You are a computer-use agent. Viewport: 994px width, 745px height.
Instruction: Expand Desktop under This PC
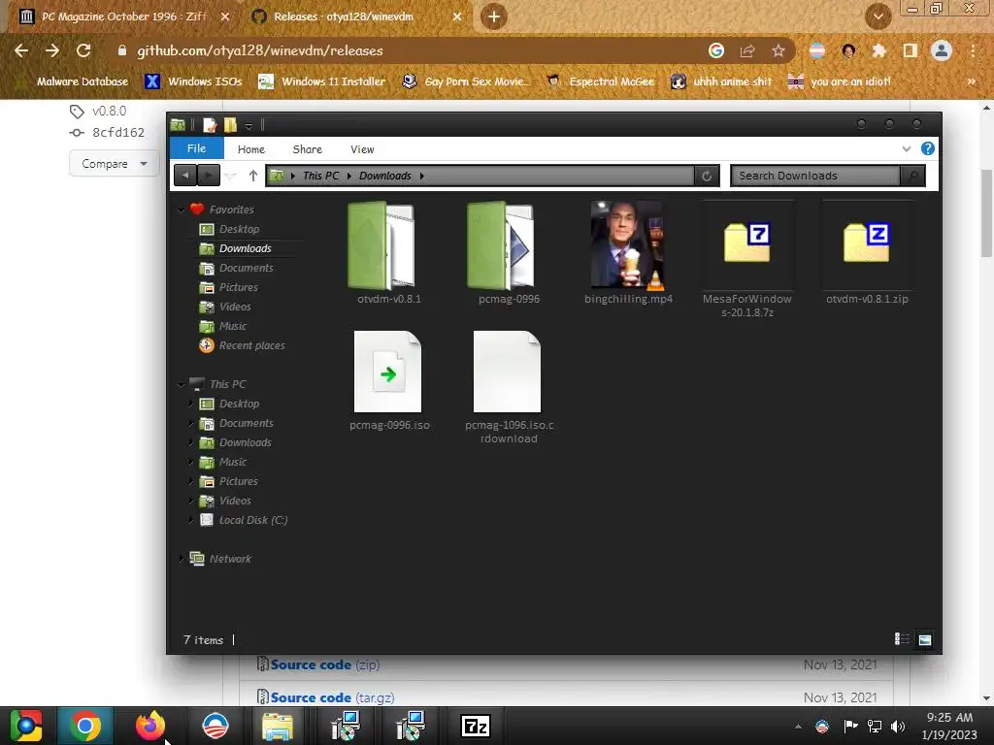(191, 404)
